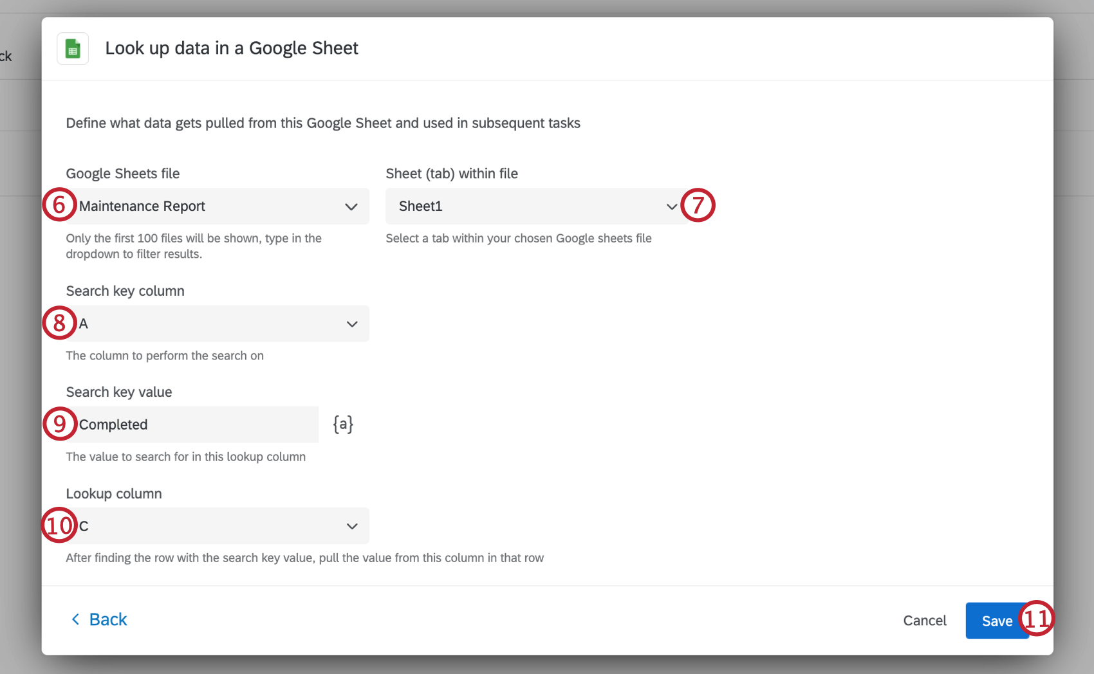The height and width of the screenshot is (674, 1094).
Task: Cancel the lookup setup
Action: [x=925, y=620]
